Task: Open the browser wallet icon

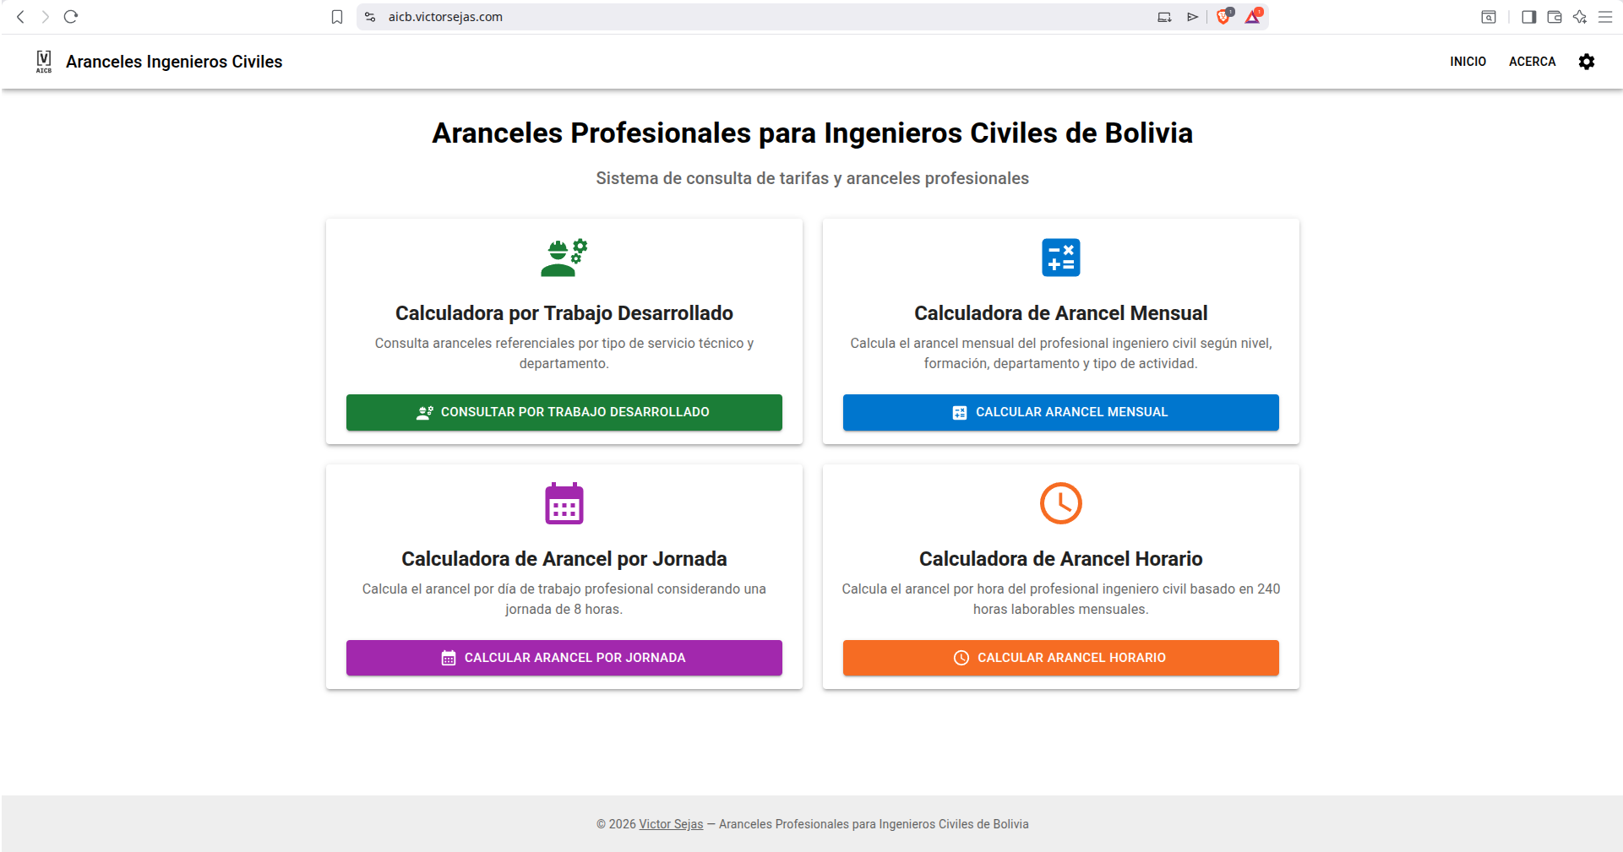Action: [x=1555, y=16]
